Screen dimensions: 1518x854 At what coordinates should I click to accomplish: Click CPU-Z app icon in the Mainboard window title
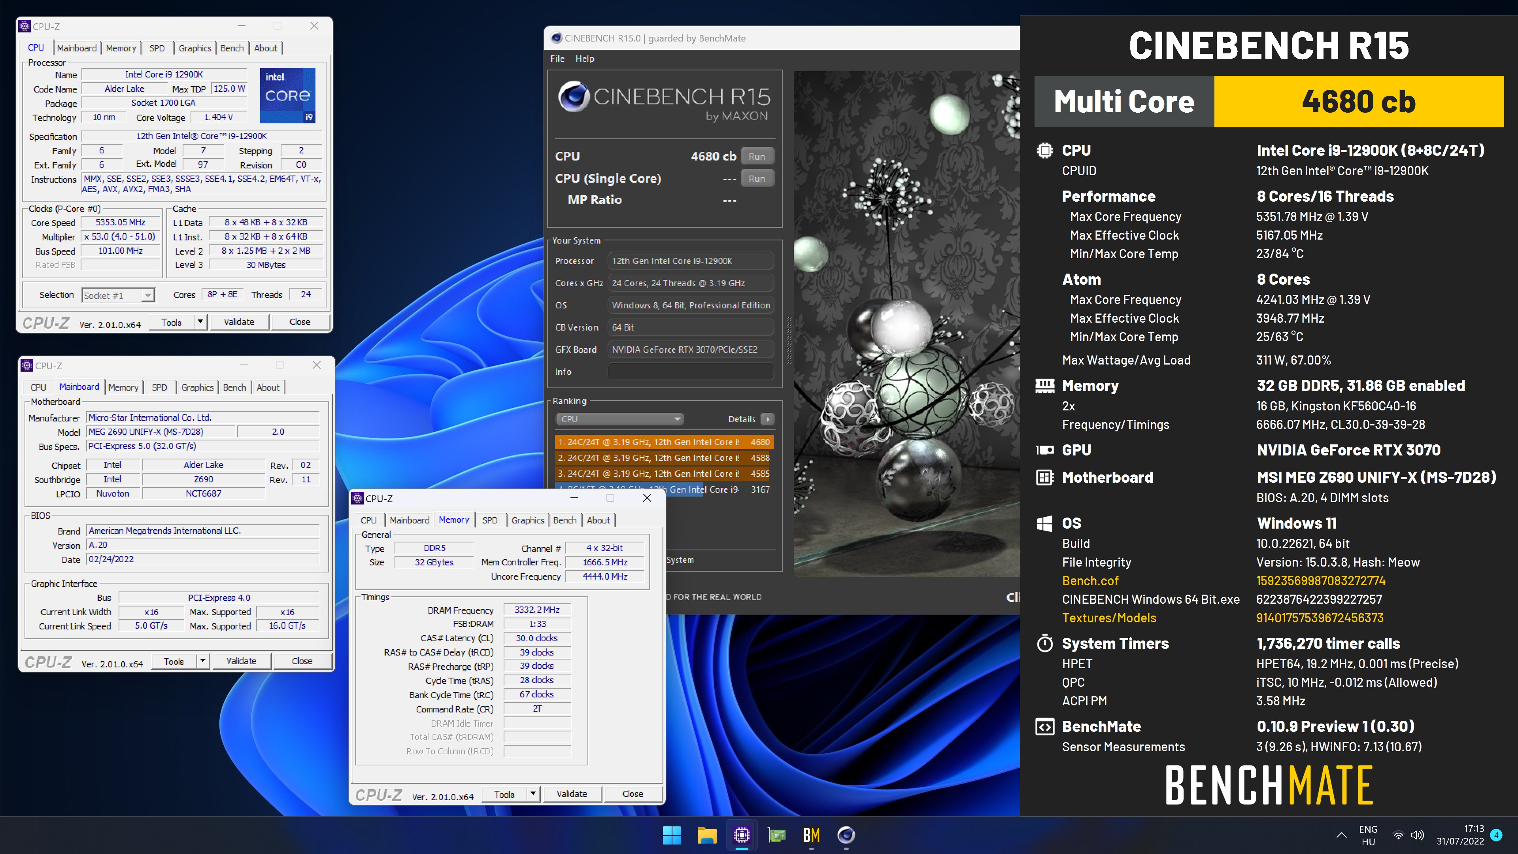pos(27,365)
